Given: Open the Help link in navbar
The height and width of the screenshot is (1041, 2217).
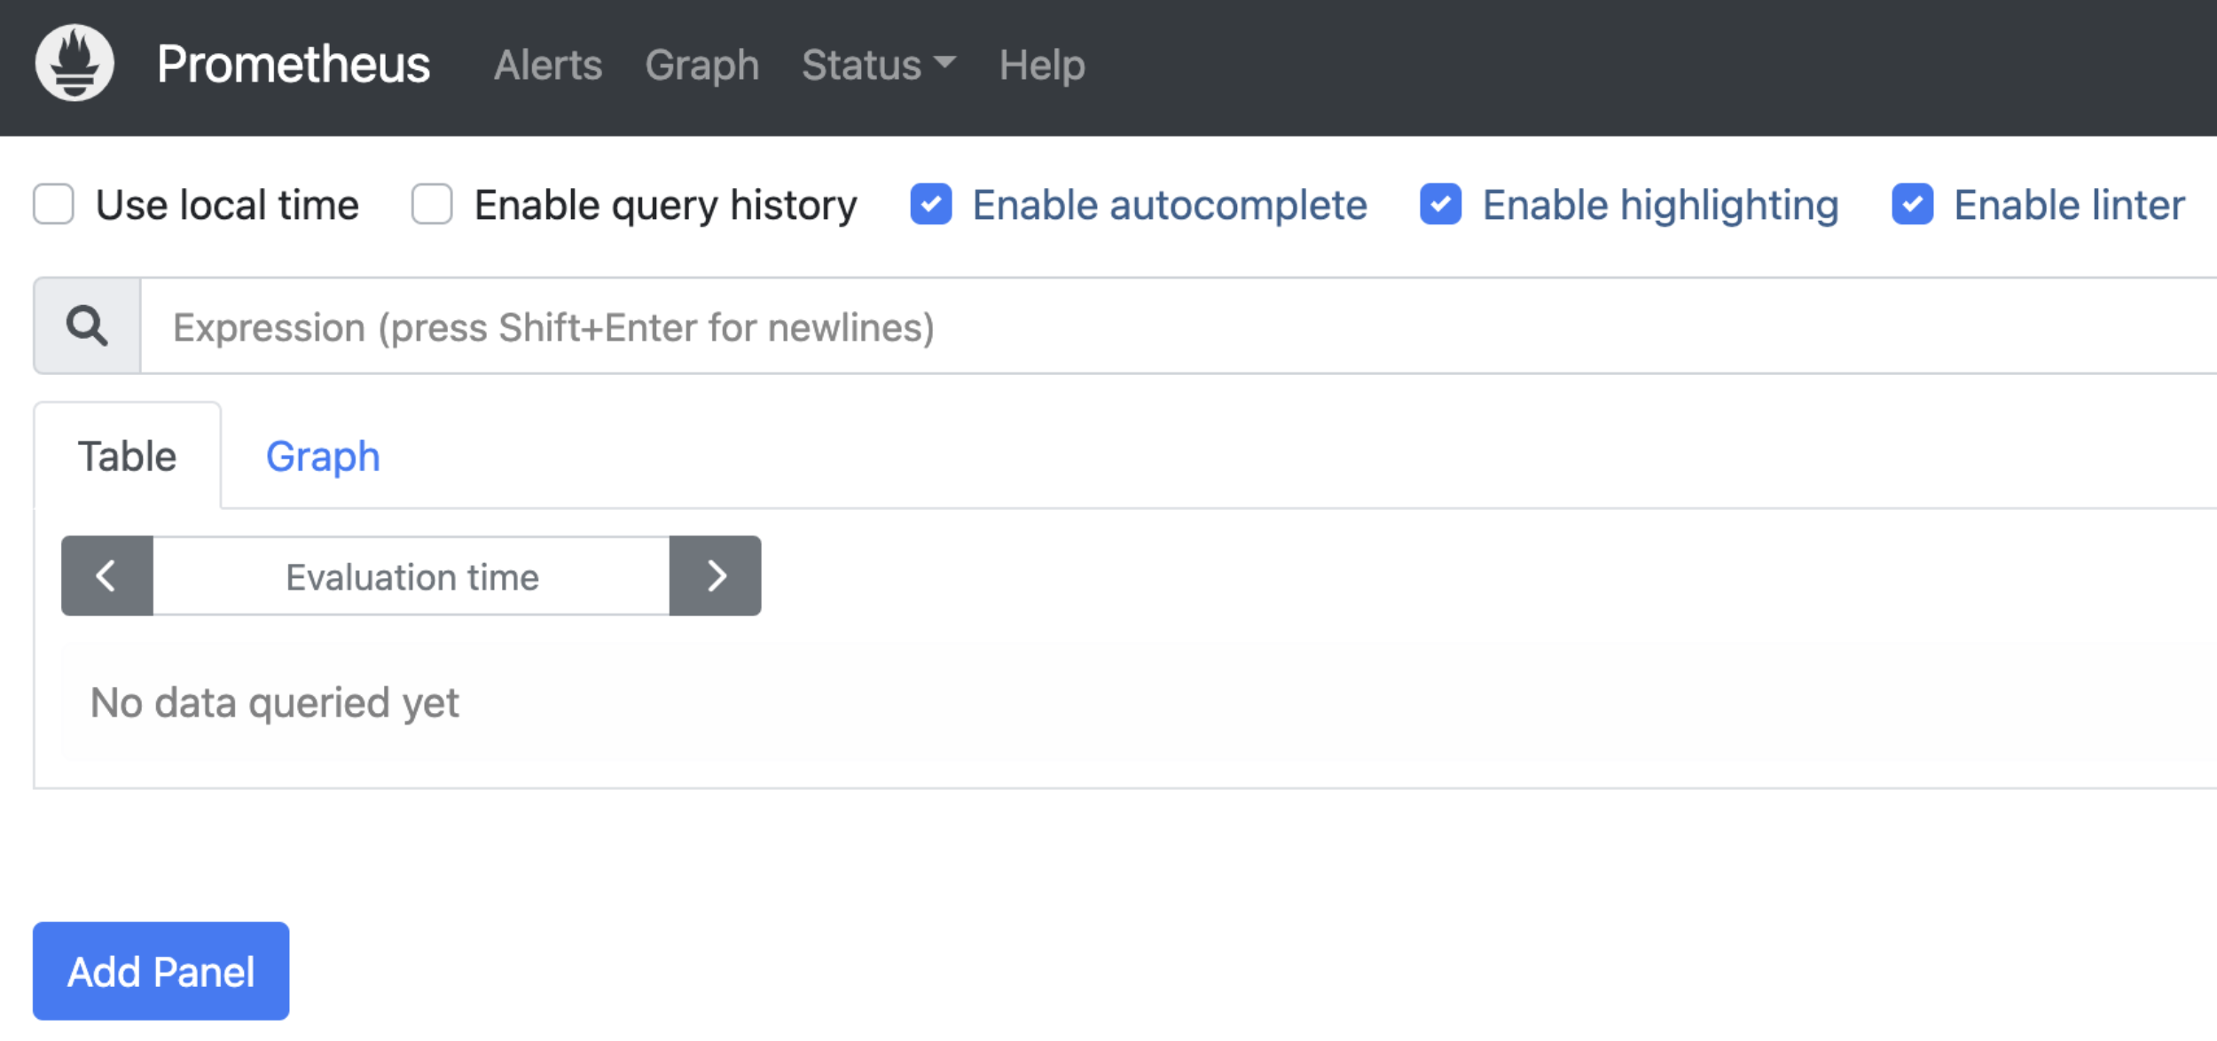Looking at the screenshot, I should coord(1042,65).
